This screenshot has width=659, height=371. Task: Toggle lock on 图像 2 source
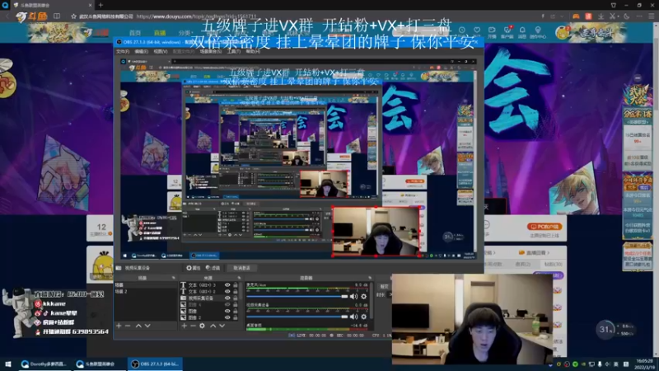[x=236, y=317]
